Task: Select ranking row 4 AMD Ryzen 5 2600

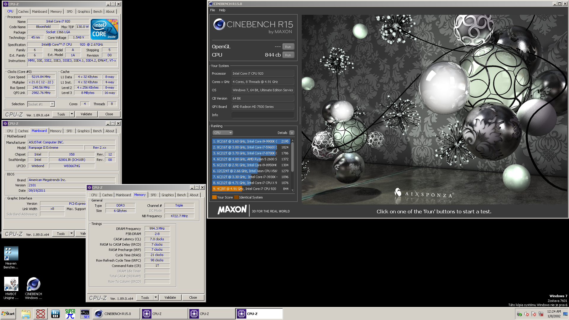Action: pos(251,159)
